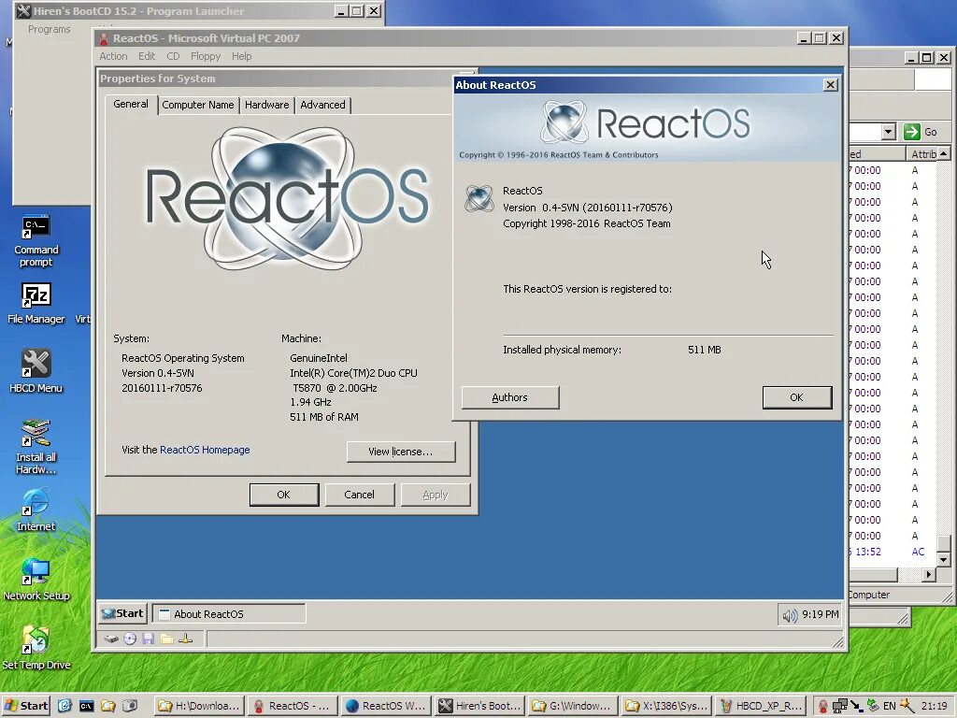The height and width of the screenshot is (718, 957).
Task: Click OK in Properties for System
Action: click(x=284, y=495)
